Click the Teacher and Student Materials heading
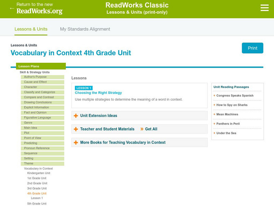The width and height of the screenshot is (274, 206). 107,129
